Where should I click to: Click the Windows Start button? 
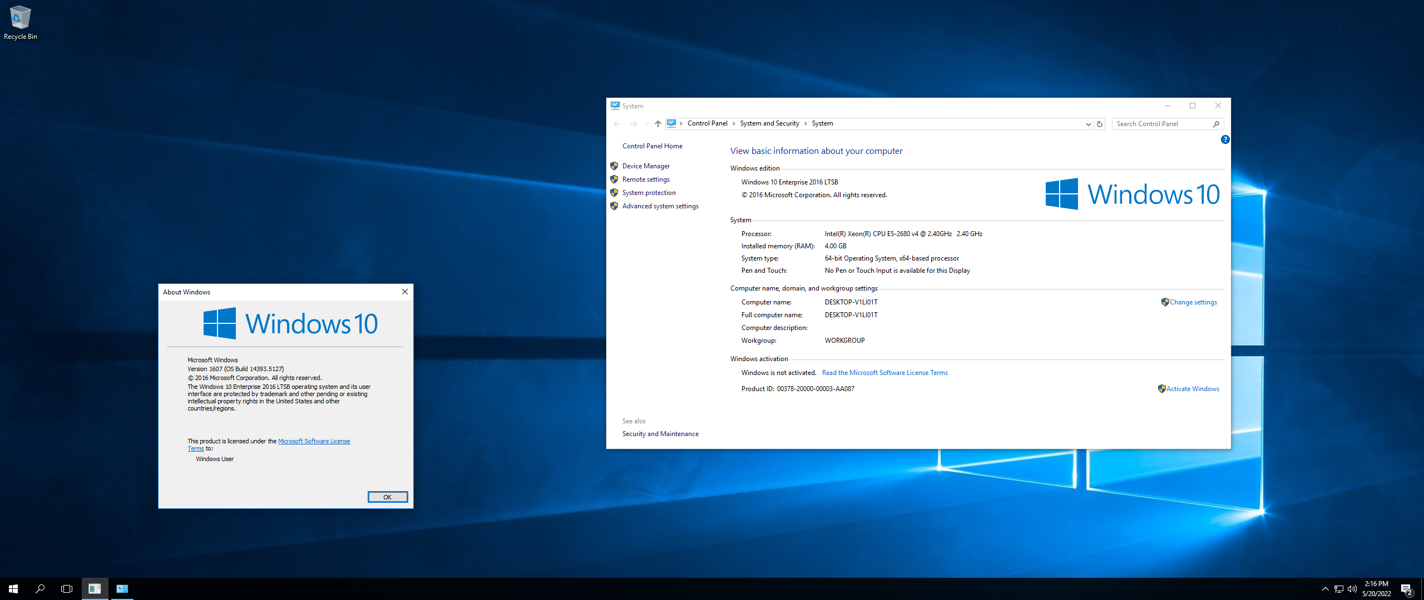[13, 589]
